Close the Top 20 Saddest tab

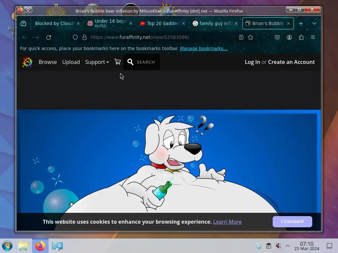tap(184, 23)
